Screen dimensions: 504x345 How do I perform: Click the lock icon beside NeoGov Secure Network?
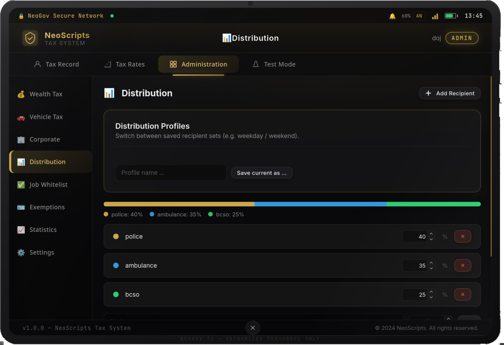[x=21, y=16]
